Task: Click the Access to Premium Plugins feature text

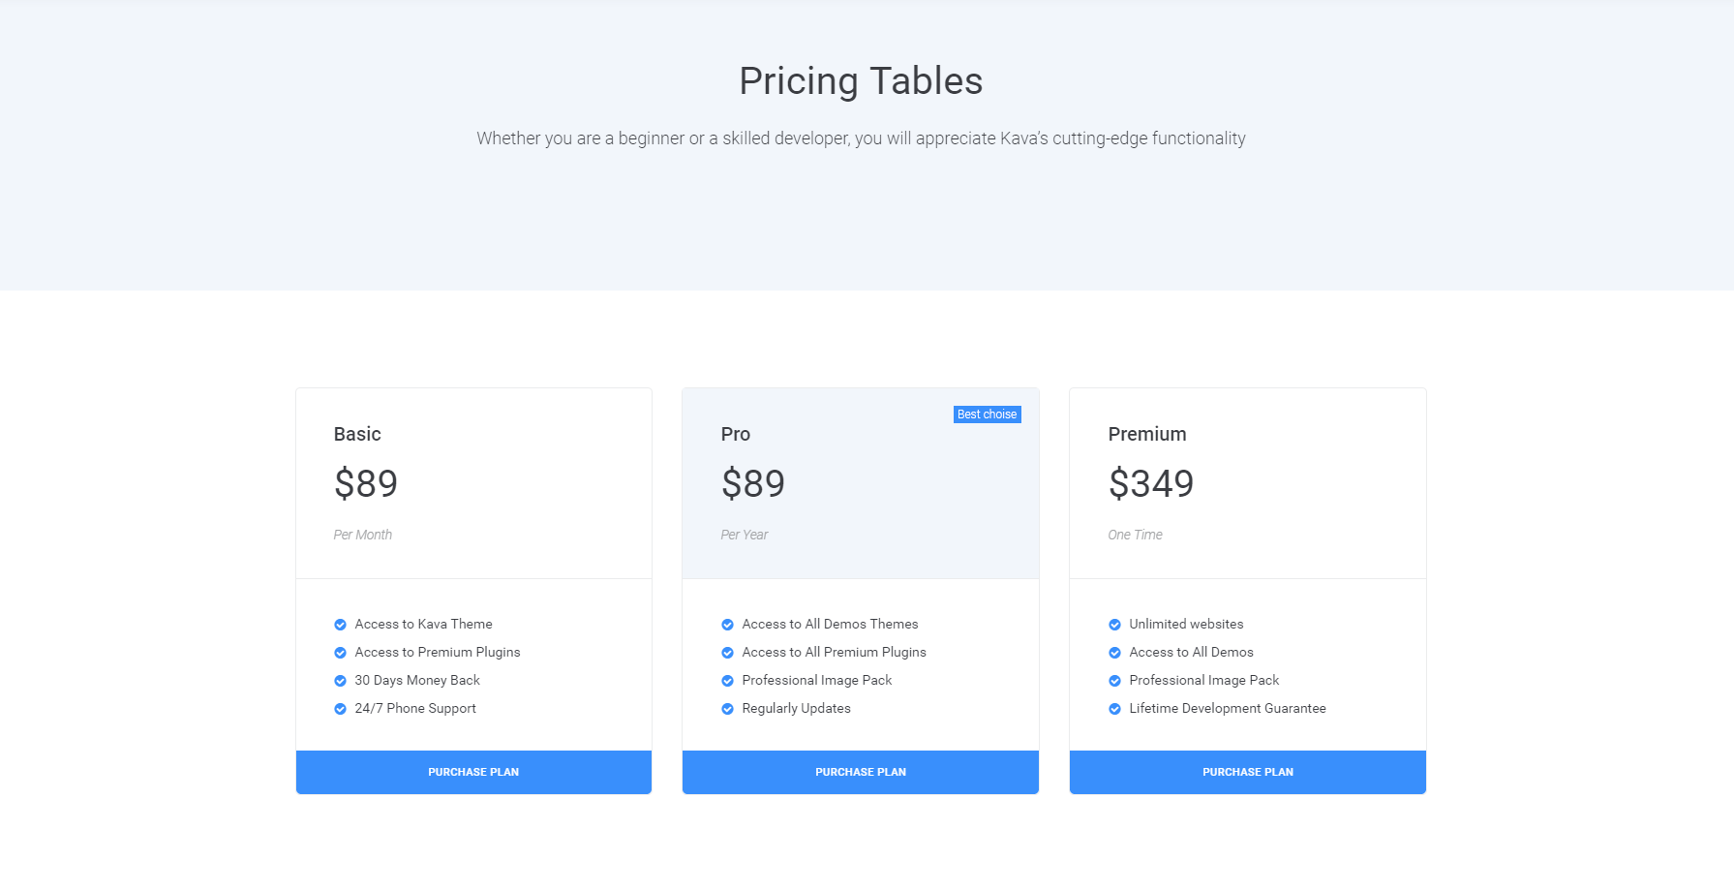Action: [x=438, y=653]
